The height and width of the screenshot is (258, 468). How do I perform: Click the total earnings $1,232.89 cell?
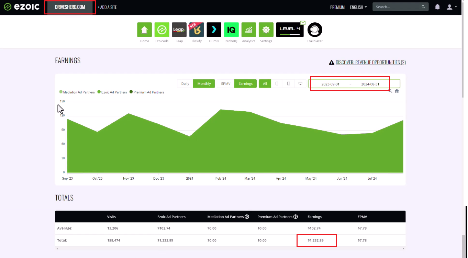click(x=315, y=240)
